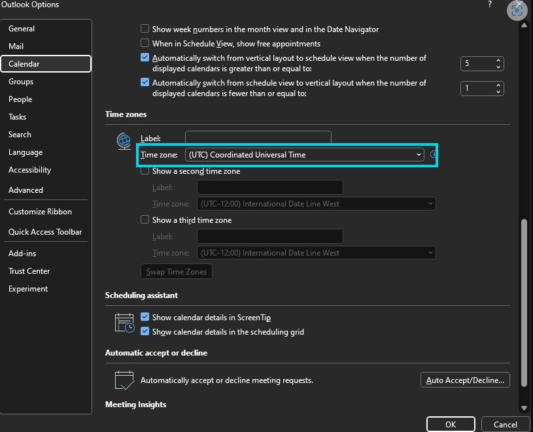The height and width of the screenshot is (432, 533).
Task: Click the Swap Time Zones button
Action: [x=177, y=272]
